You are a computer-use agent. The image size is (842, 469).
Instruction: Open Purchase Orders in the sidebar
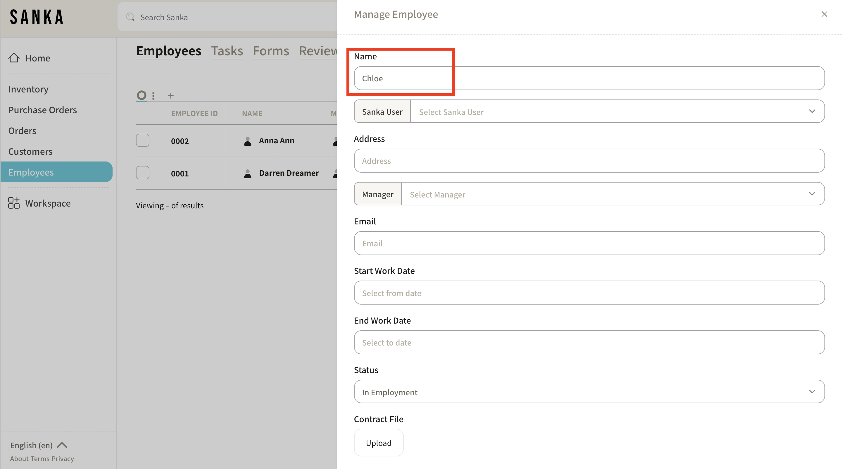pyautogui.click(x=42, y=110)
